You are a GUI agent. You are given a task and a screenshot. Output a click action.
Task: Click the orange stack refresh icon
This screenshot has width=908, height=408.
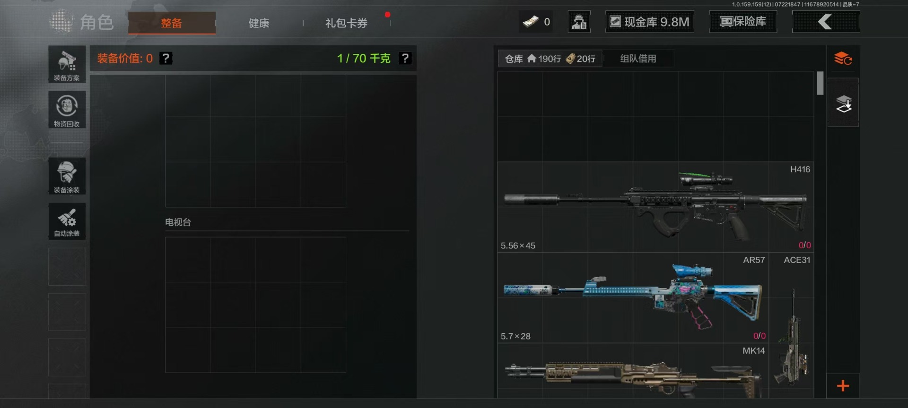(x=843, y=59)
